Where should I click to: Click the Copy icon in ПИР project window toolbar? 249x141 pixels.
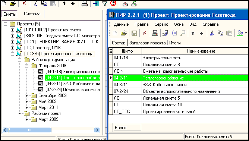pos(220,33)
